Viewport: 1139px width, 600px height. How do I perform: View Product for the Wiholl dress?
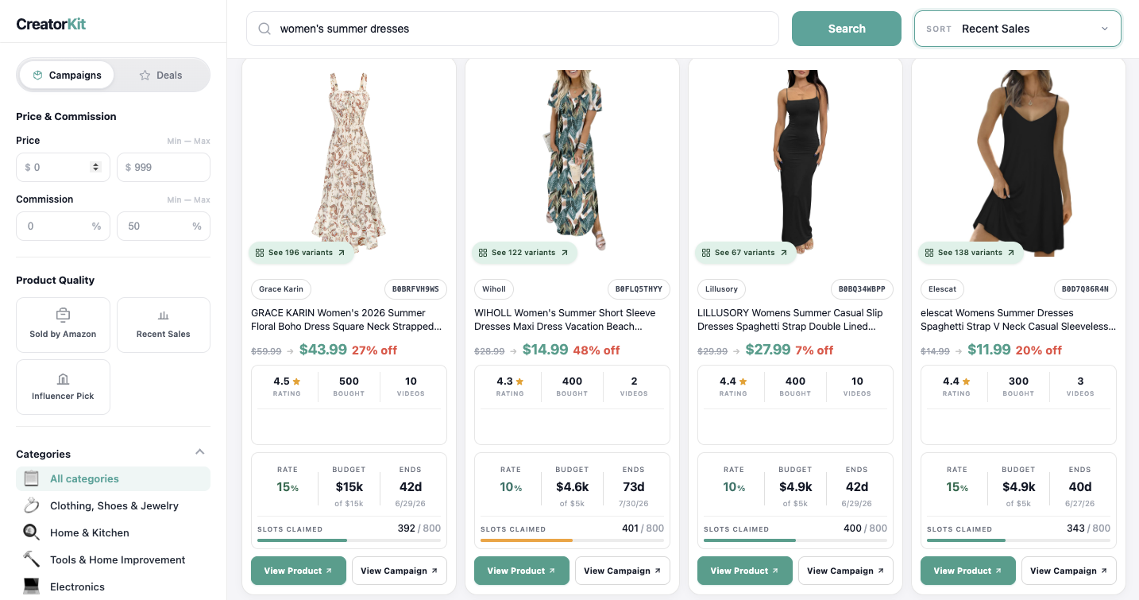coord(522,571)
